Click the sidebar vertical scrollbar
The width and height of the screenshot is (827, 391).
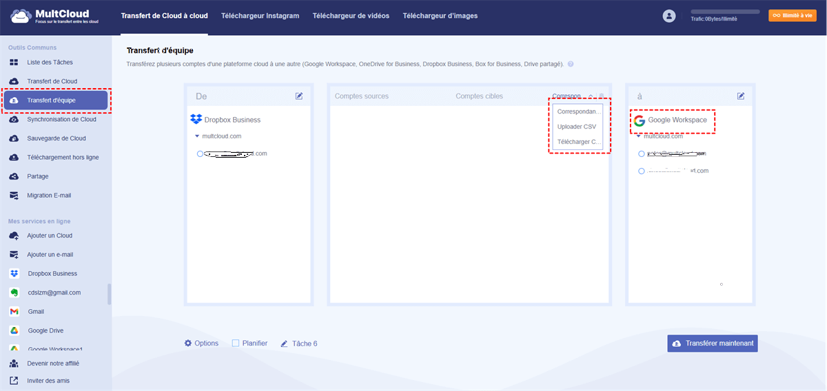(109, 294)
